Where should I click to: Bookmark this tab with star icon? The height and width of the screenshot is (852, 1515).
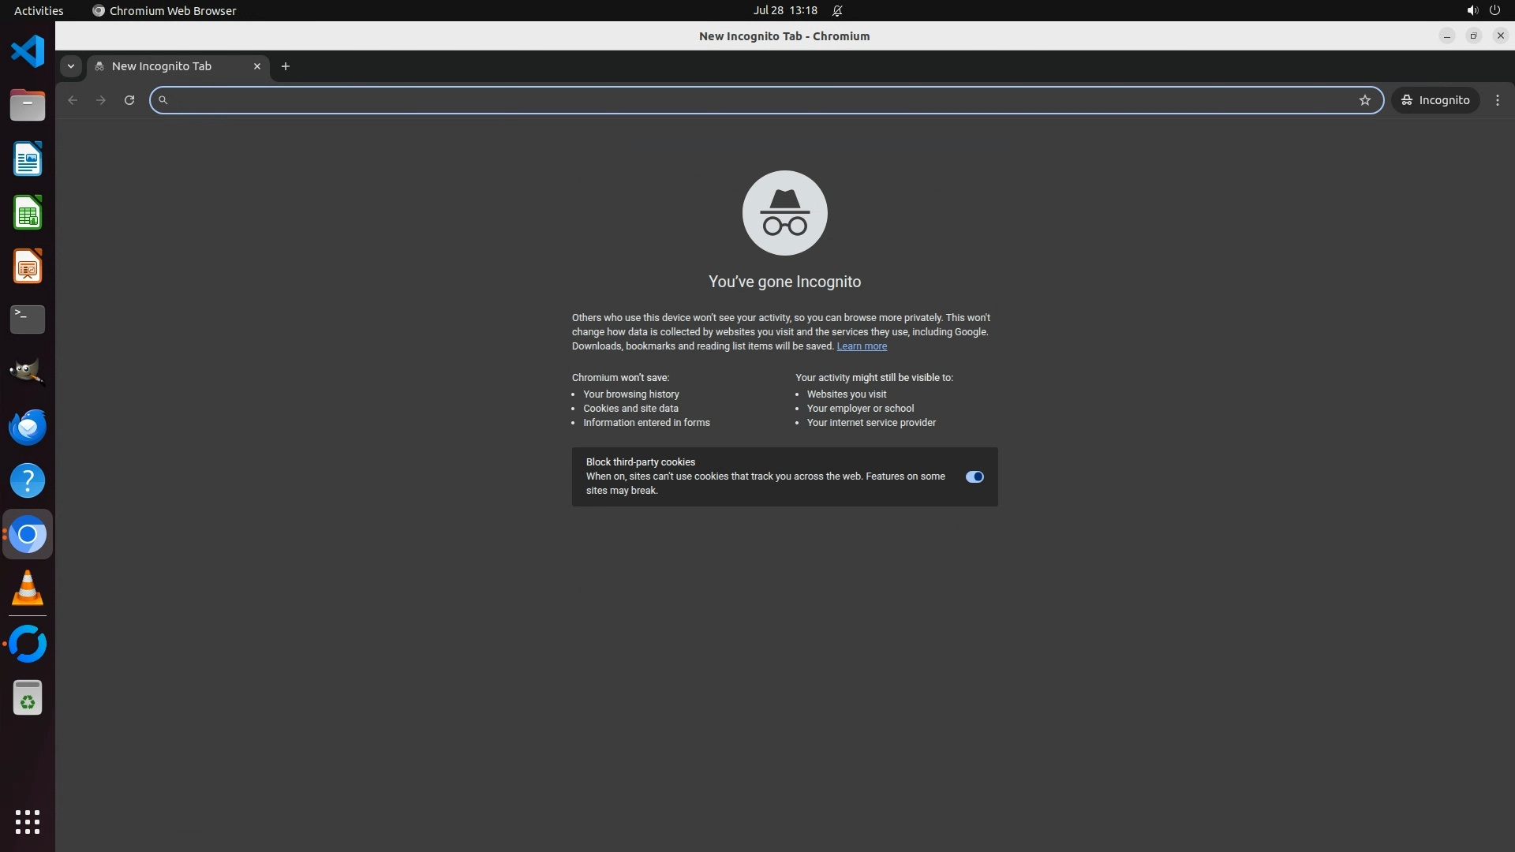(x=1365, y=100)
